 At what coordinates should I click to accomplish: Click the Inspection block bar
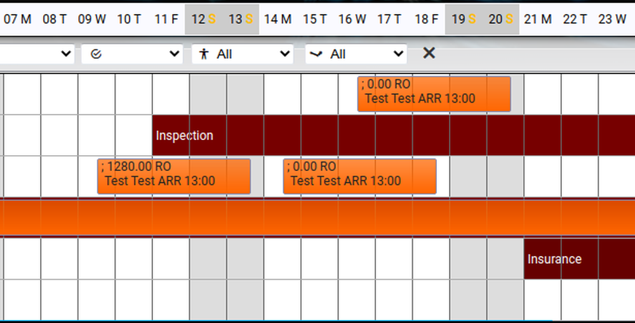394,136
